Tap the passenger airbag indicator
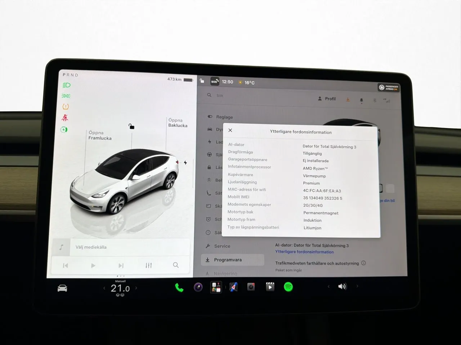 [x=388, y=87]
